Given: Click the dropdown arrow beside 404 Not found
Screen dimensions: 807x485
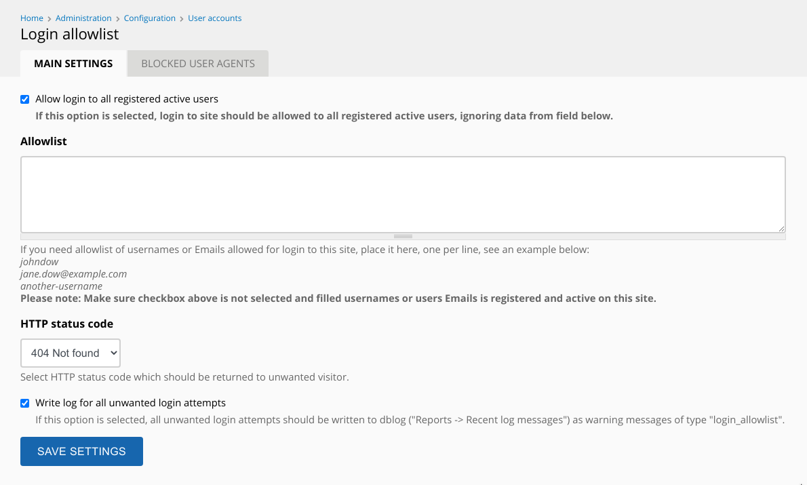Looking at the screenshot, I should point(114,353).
